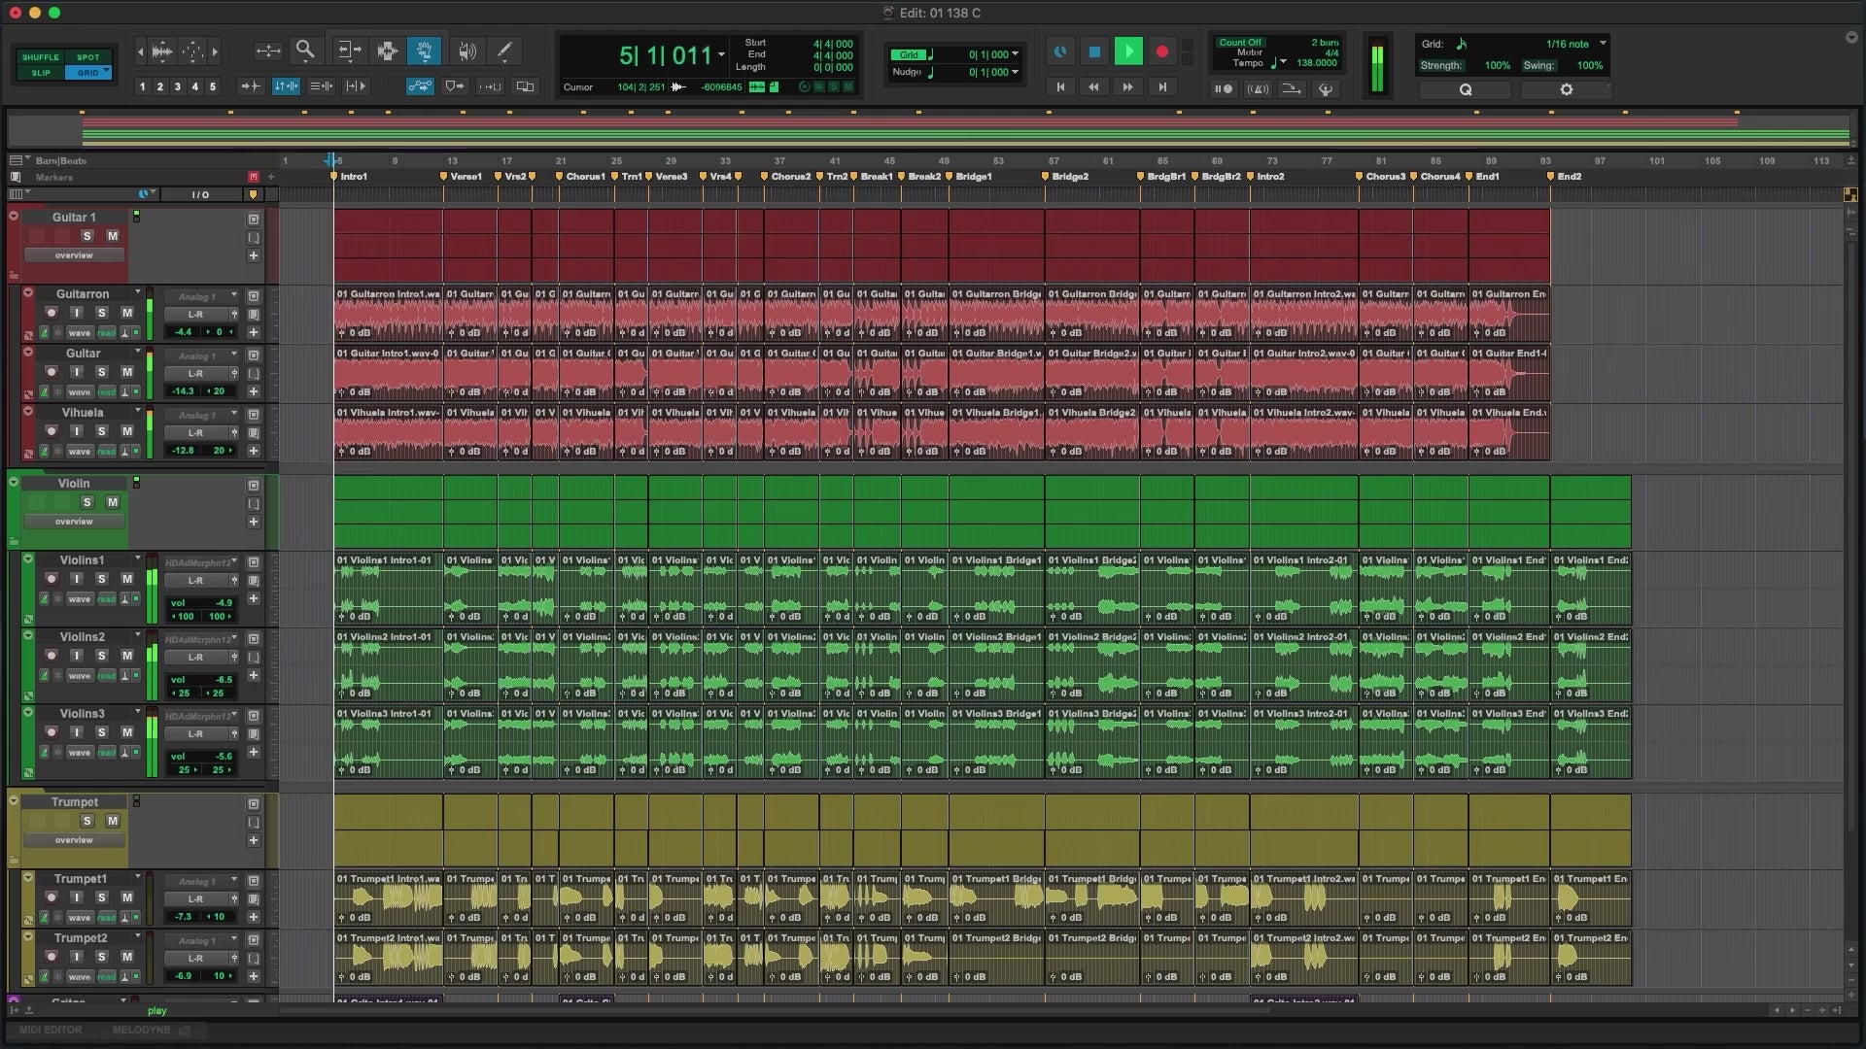Screen dimensions: 1866x1049
Task: Select the Scrubber speaker tool
Action: click(x=466, y=51)
